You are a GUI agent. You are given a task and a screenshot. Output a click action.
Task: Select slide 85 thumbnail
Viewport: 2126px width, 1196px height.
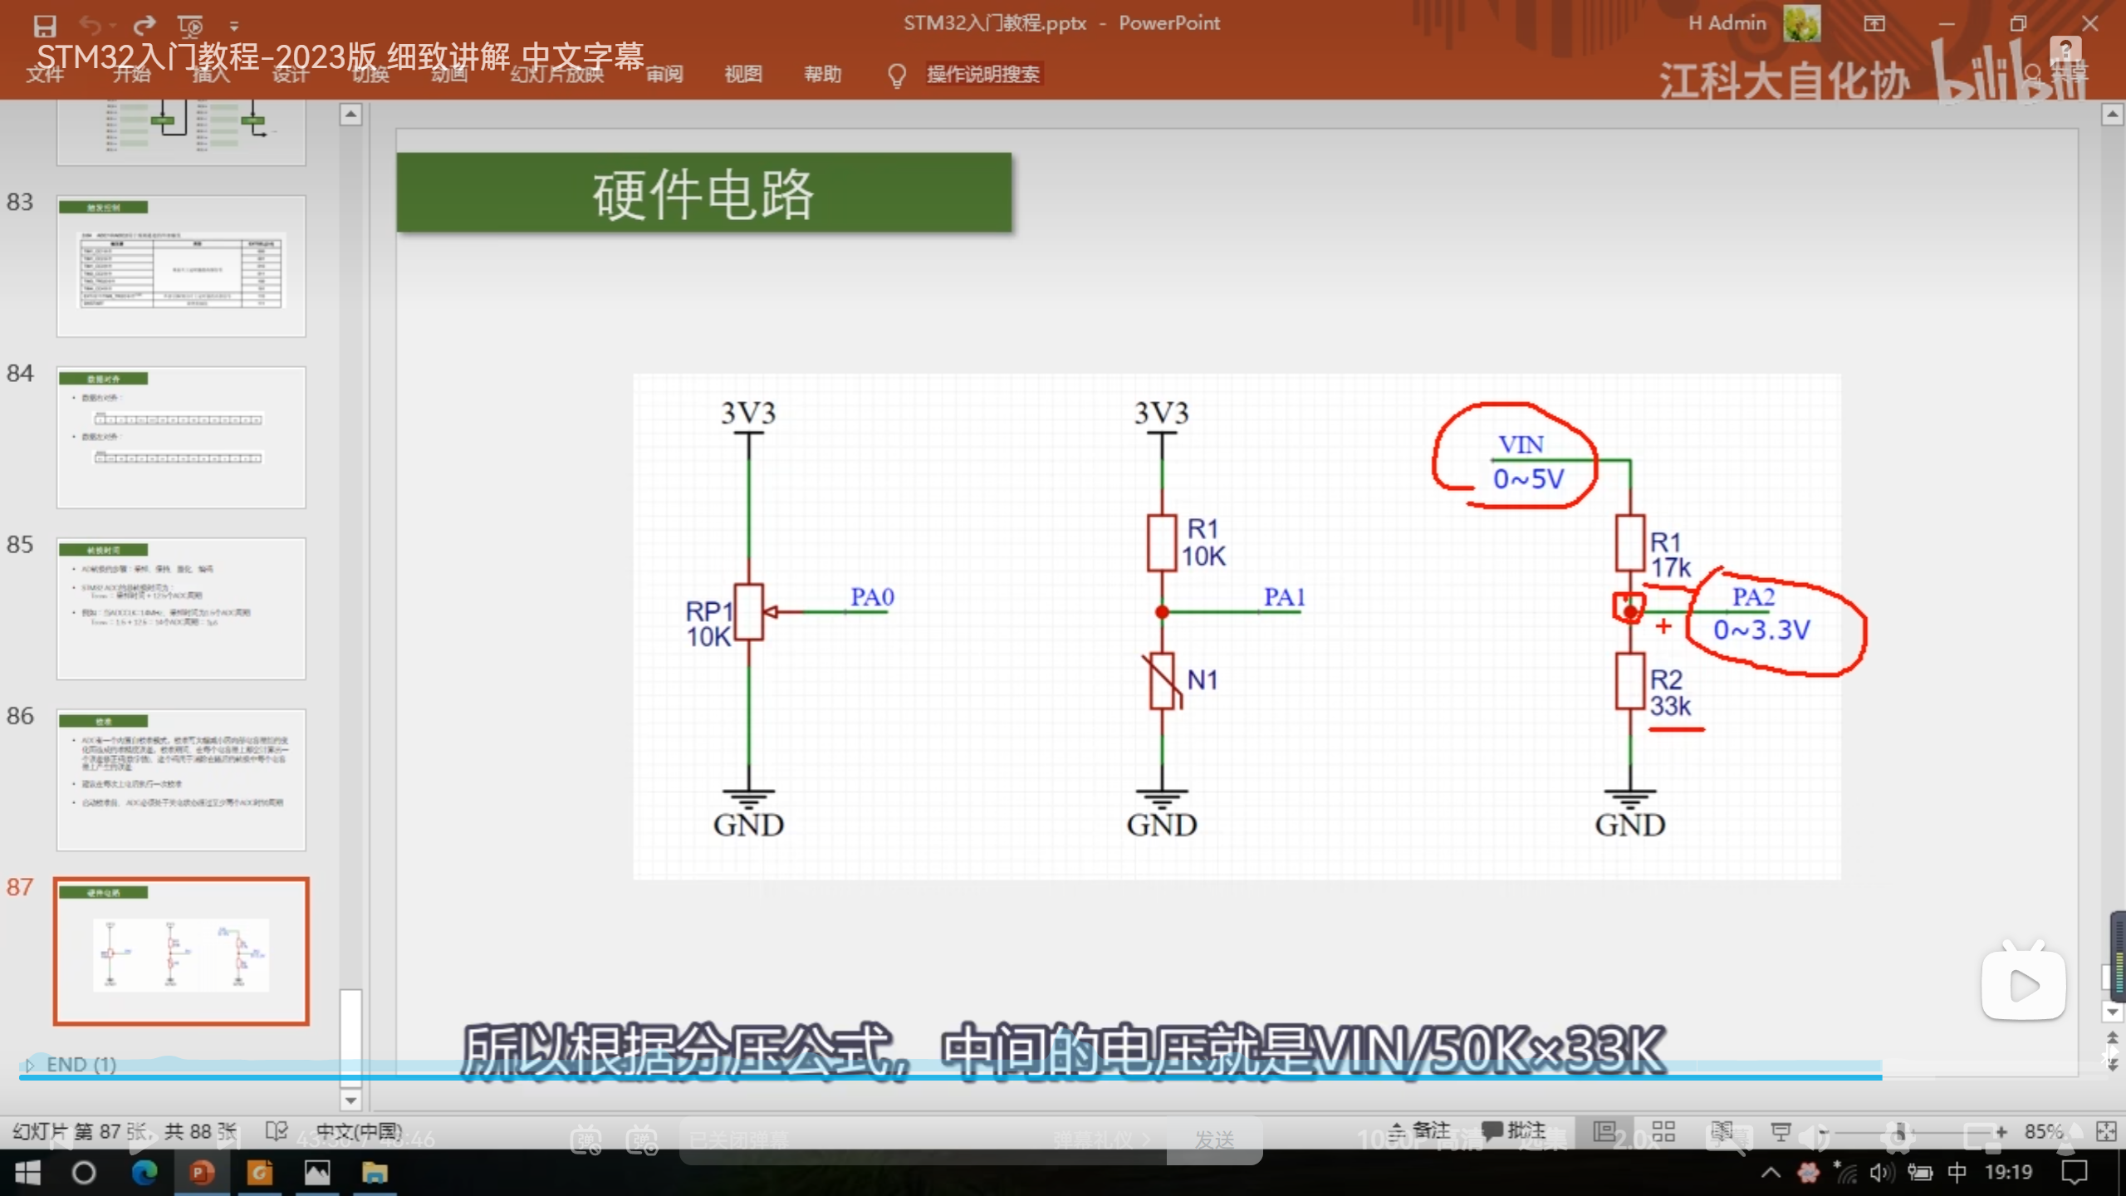click(x=181, y=608)
